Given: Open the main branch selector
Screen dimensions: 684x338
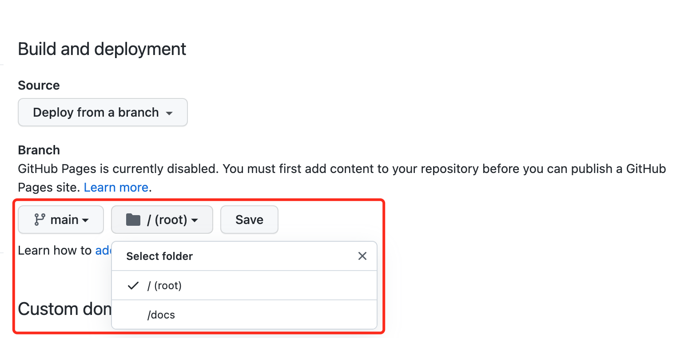Looking at the screenshot, I should (x=61, y=220).
